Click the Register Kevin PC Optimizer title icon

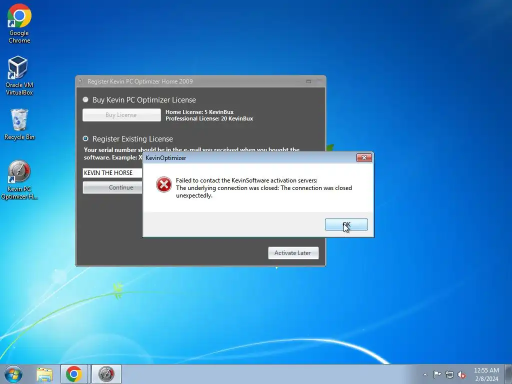point(81,81)
